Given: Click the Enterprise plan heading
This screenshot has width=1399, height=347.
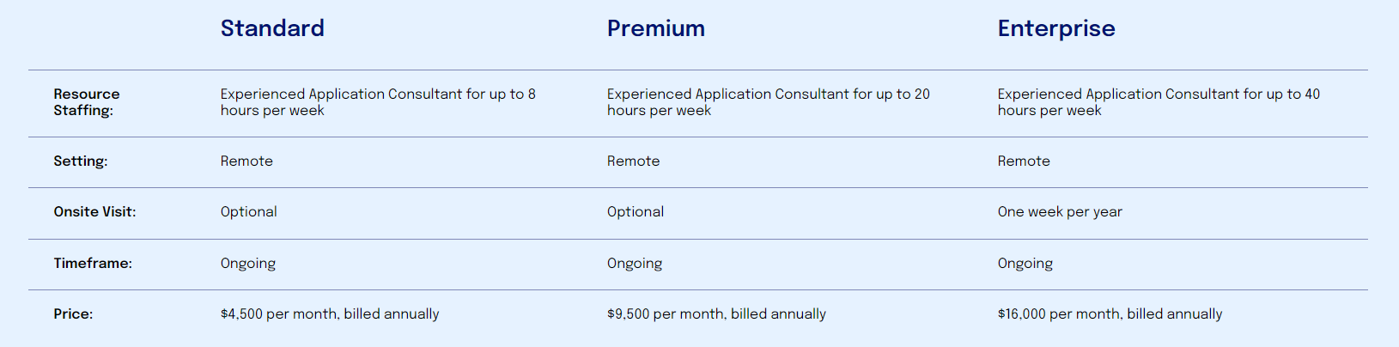Looking at the screenshot, I should point(1055,28).
